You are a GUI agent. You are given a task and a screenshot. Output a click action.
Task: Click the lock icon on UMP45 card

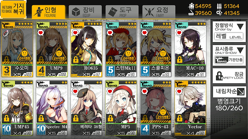click(x=6, y=118)
